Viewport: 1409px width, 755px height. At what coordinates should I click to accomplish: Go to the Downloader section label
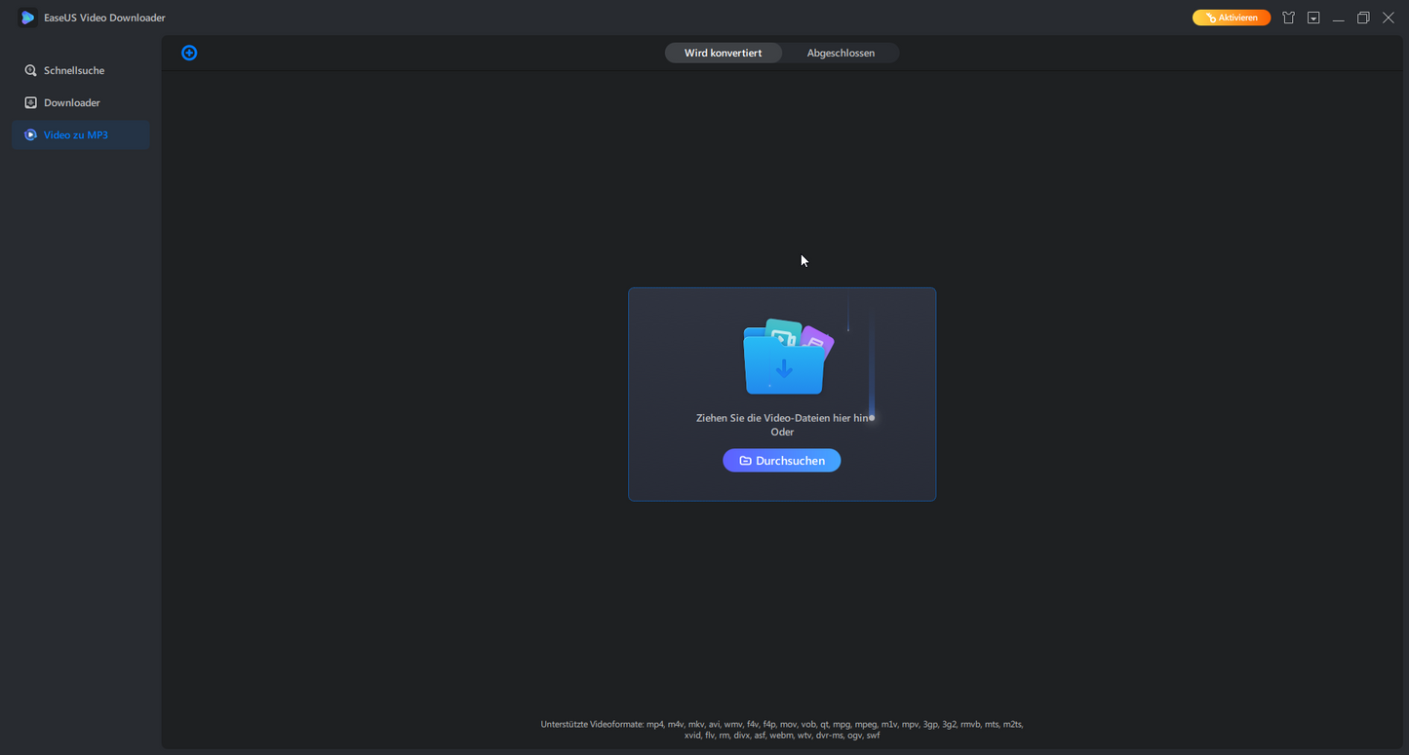tap(72, 102)
